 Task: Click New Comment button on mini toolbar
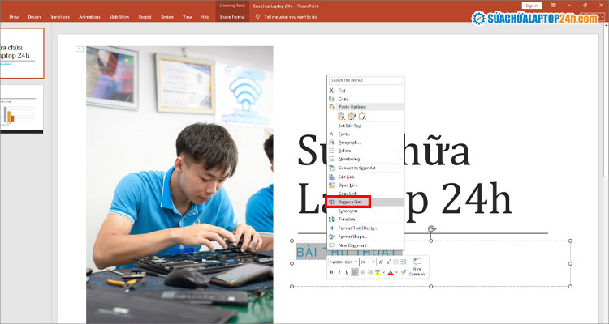click(x=417, y=266)
